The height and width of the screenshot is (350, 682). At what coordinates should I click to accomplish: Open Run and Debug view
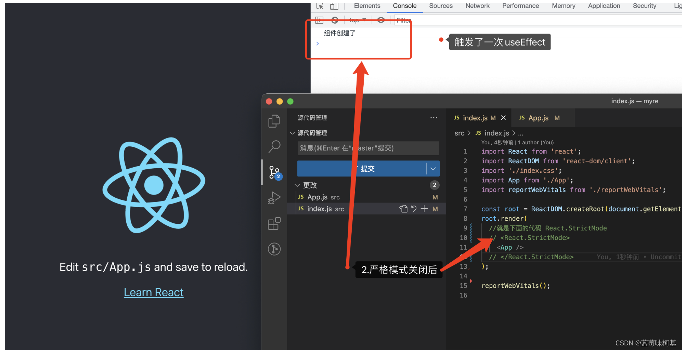pyautogui.click(x=274, y=198)
